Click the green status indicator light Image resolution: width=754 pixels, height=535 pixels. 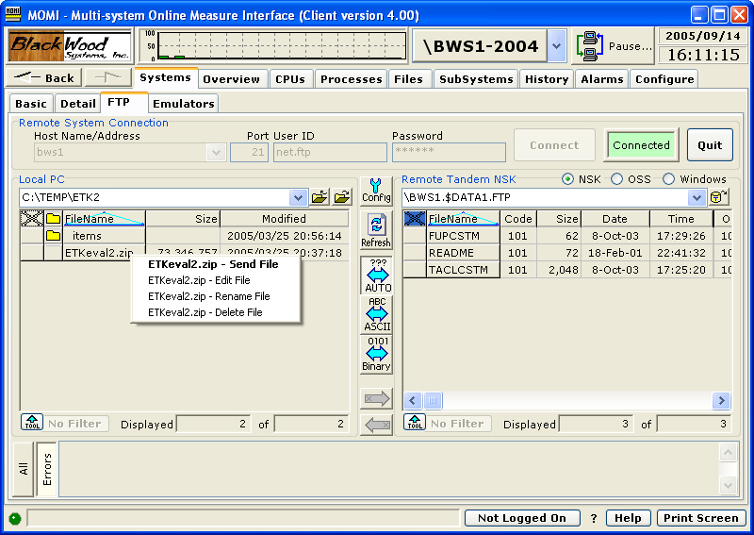click(x=15, y=519)
